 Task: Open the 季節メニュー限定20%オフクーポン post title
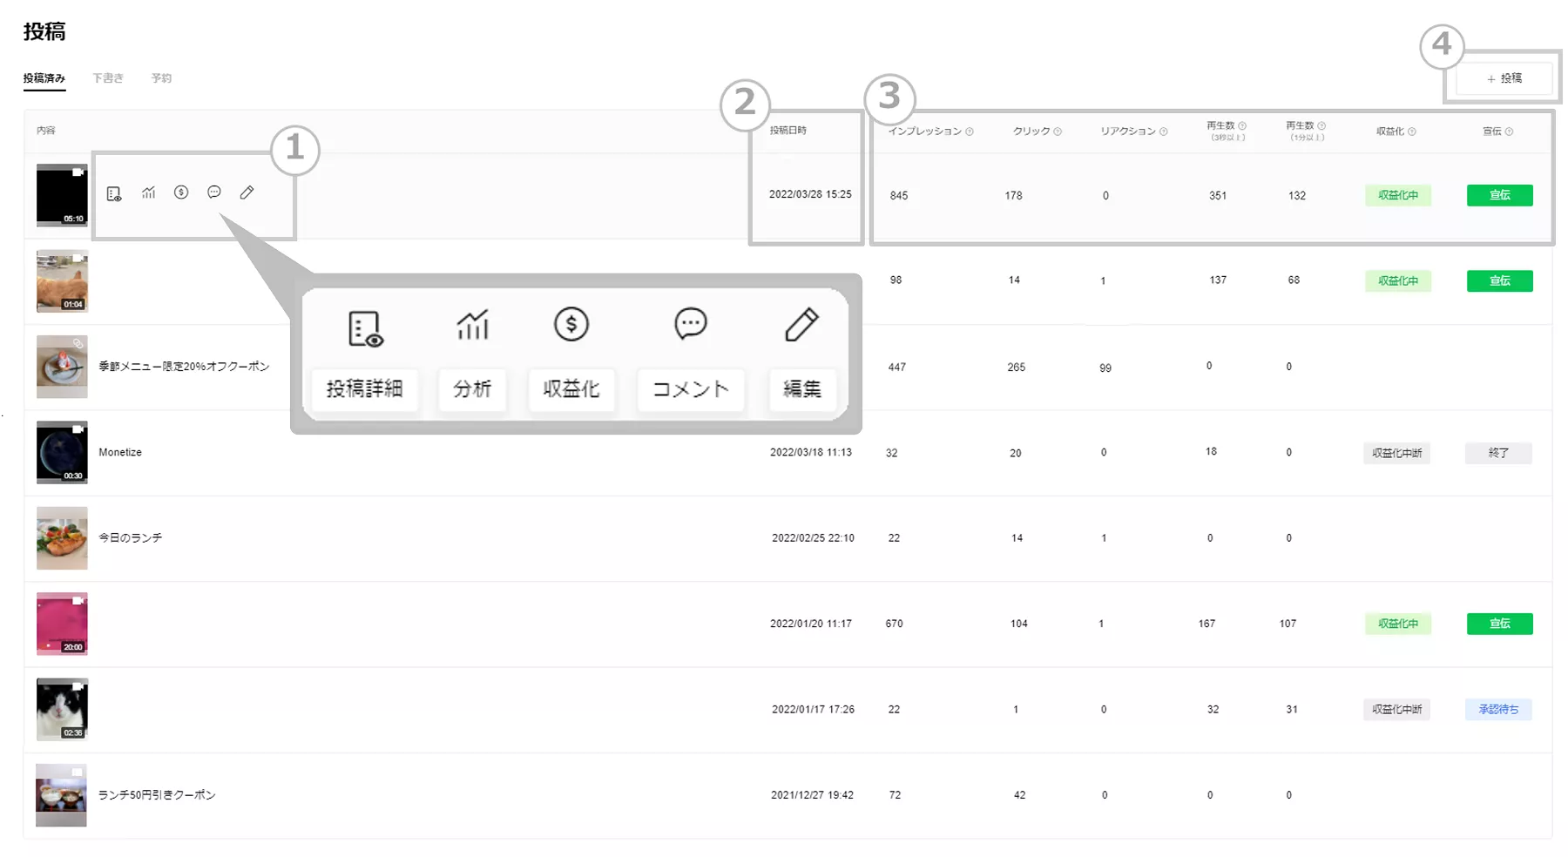(184, 367)
